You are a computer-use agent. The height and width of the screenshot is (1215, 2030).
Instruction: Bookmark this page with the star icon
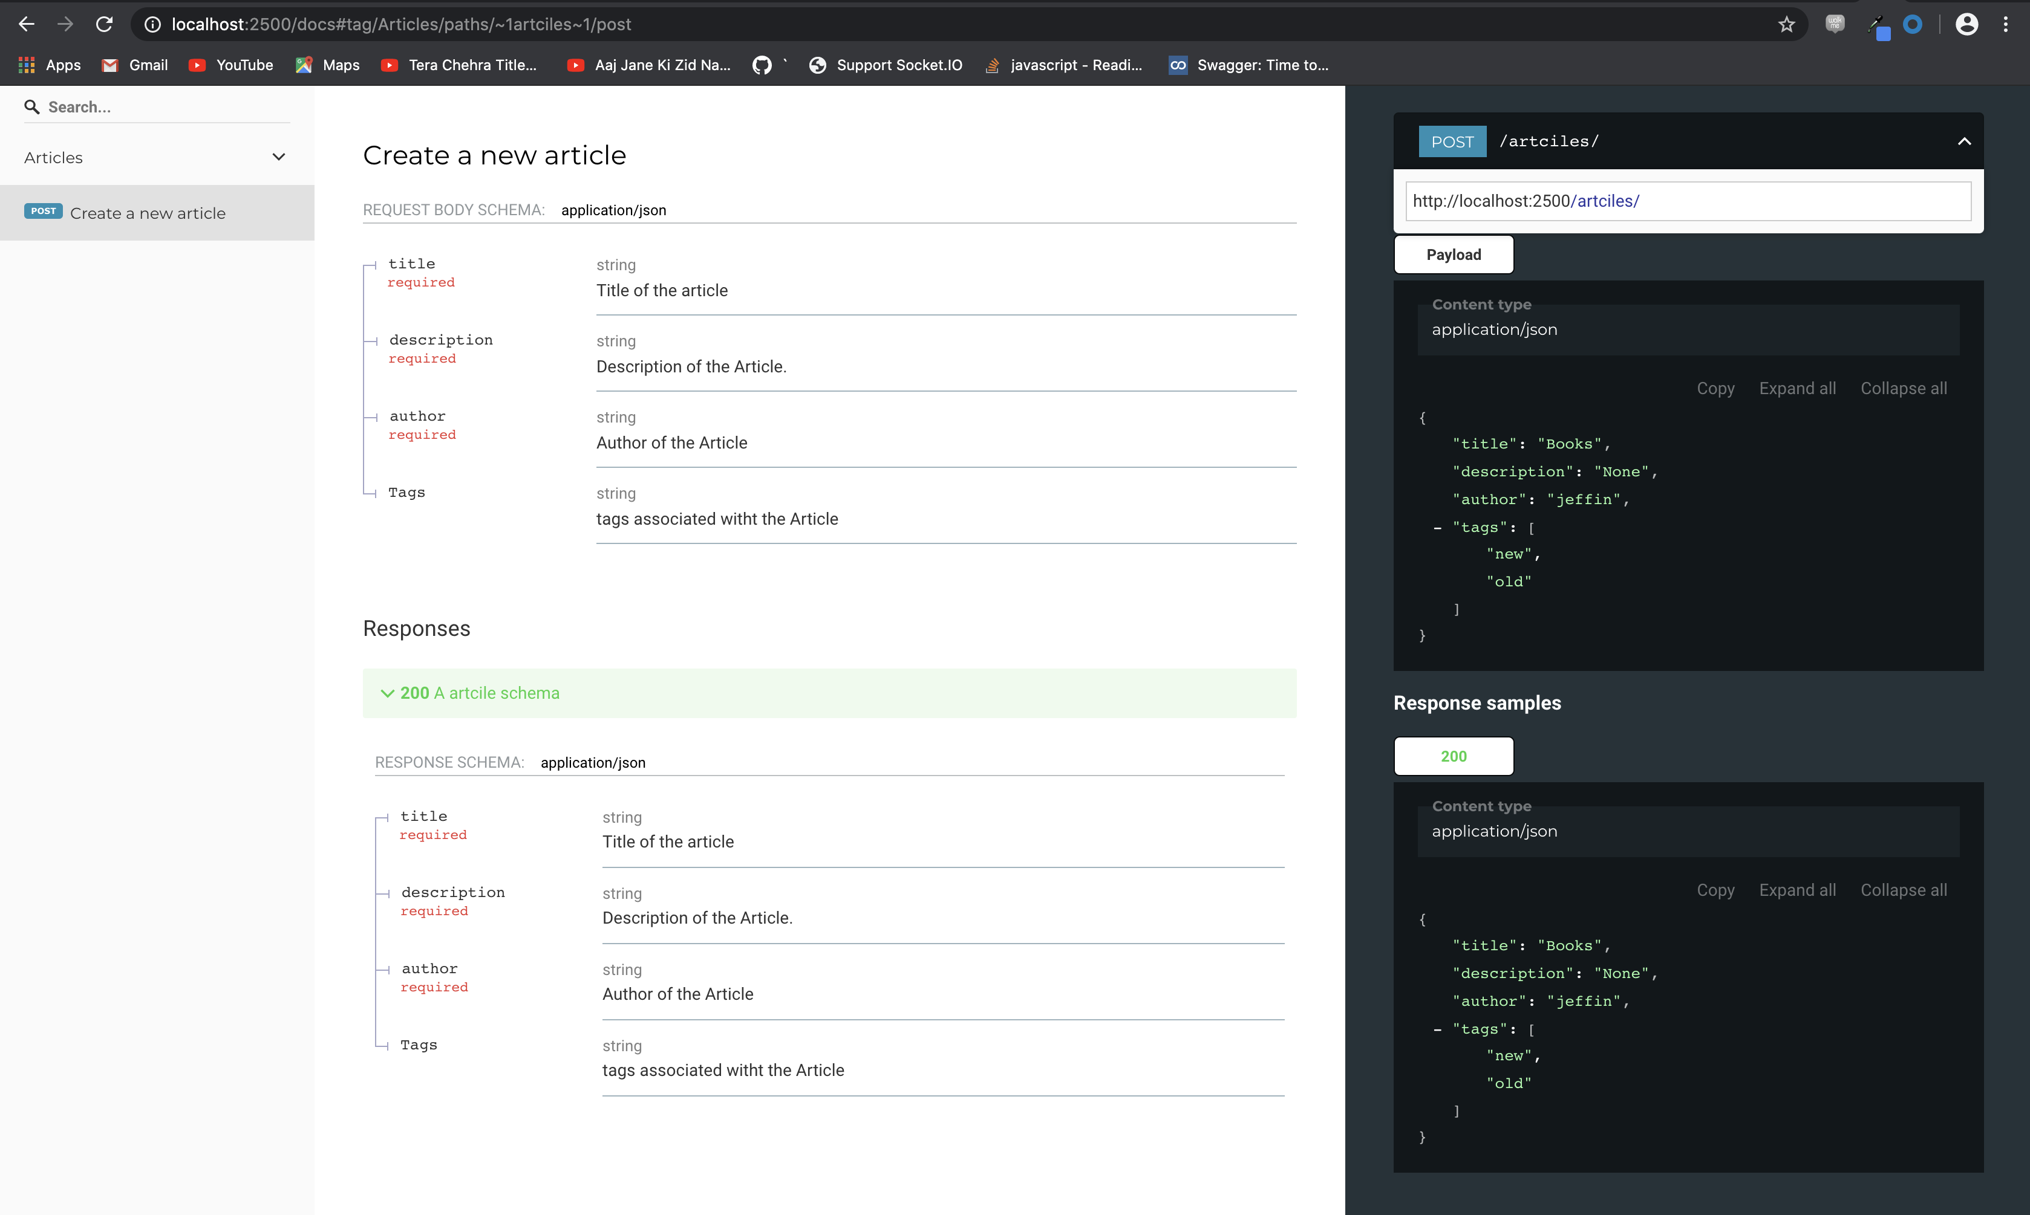(1787, 25)
